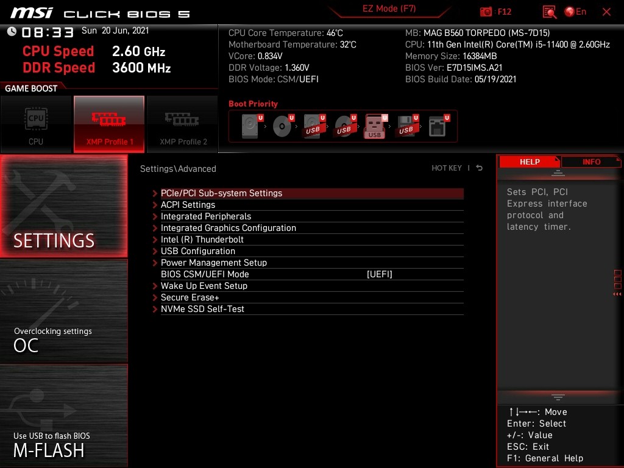
Task: Expand the USB Configuration submenu
Action: (197, 251)
